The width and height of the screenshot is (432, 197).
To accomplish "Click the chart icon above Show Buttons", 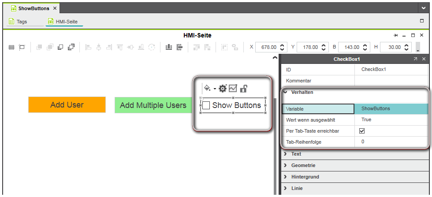I will 233,89.
